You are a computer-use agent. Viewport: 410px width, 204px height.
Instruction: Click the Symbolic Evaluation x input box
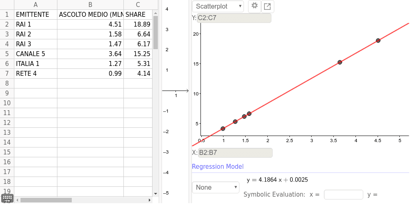[344, 195]
